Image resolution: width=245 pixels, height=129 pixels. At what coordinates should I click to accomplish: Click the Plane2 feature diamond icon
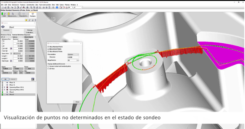click(3, 27)
